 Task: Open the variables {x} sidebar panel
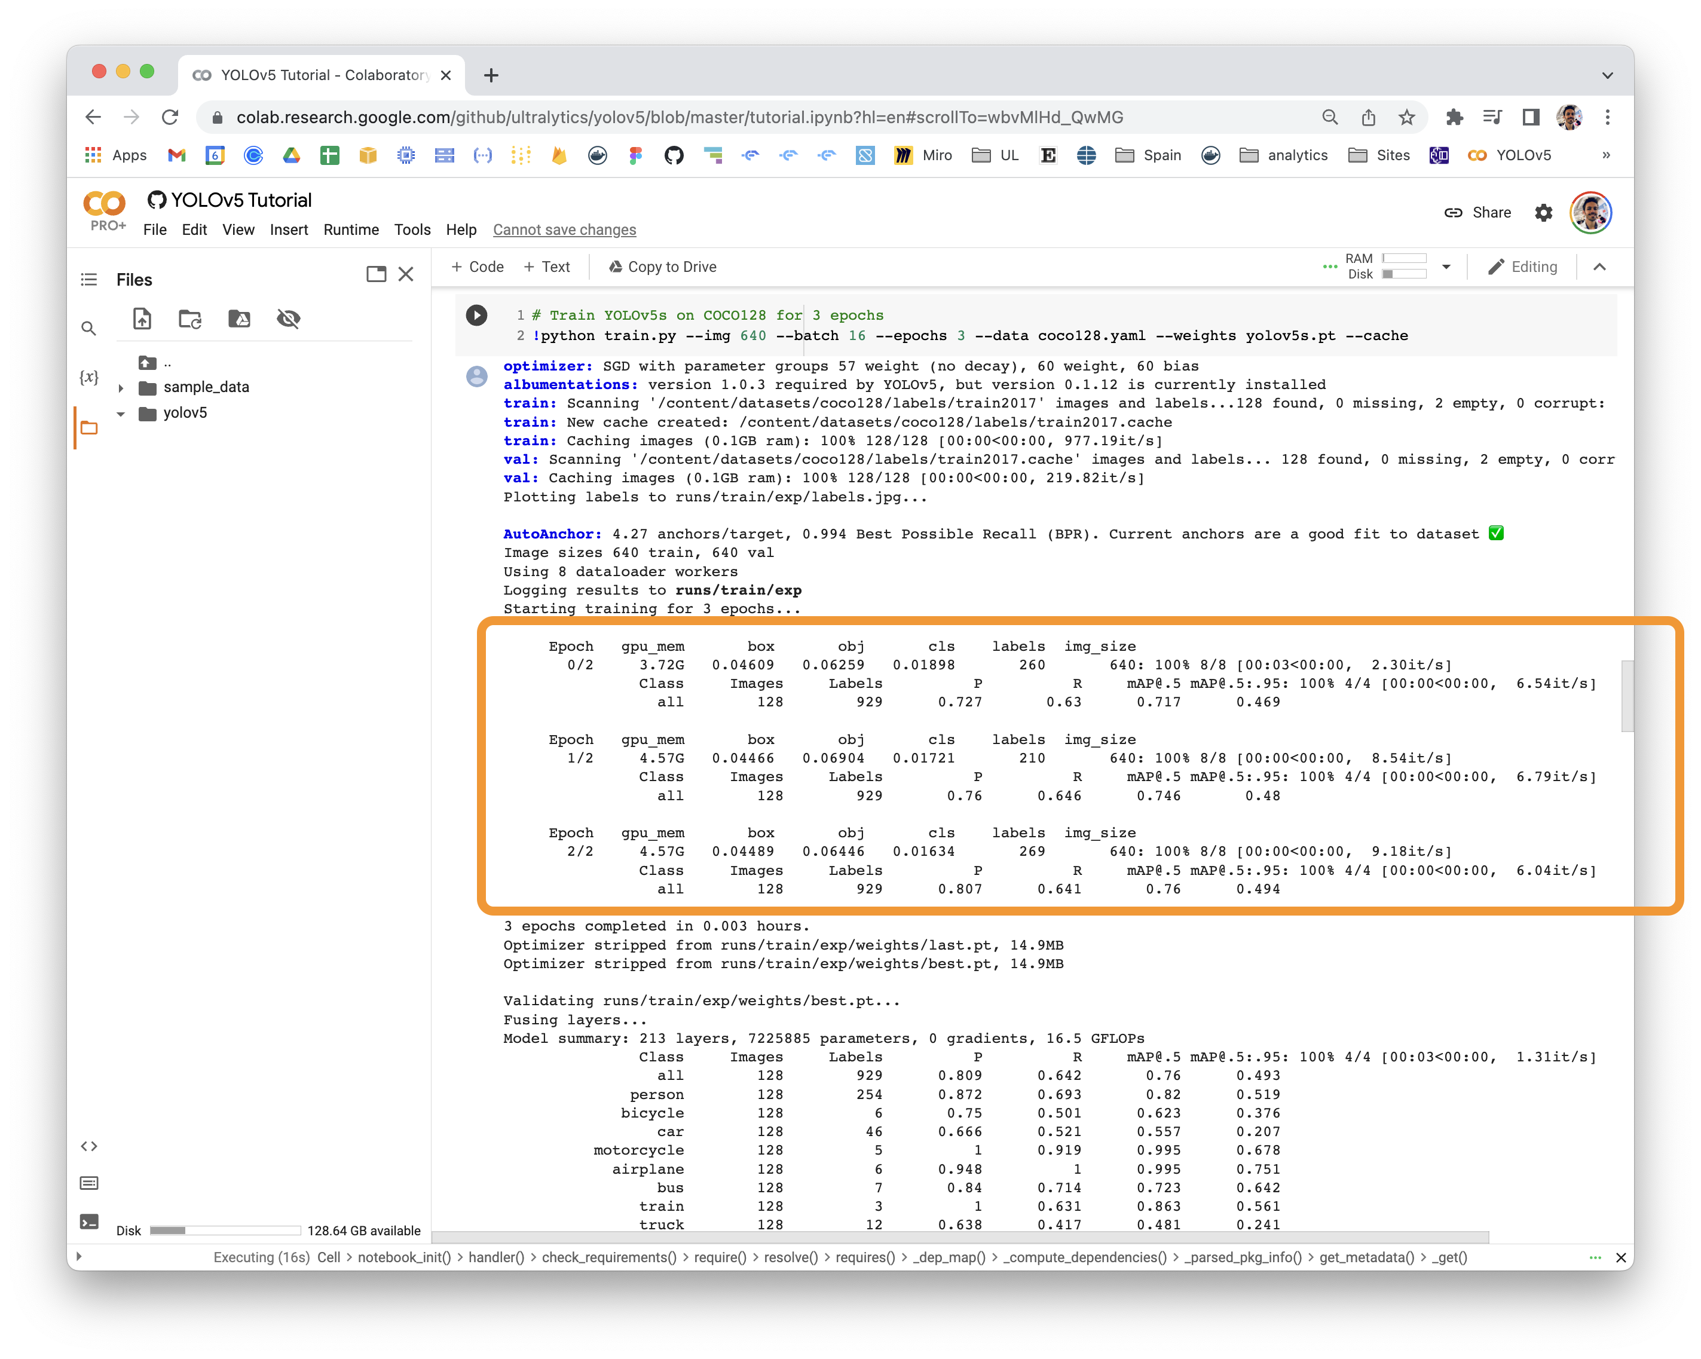[89, 377]
